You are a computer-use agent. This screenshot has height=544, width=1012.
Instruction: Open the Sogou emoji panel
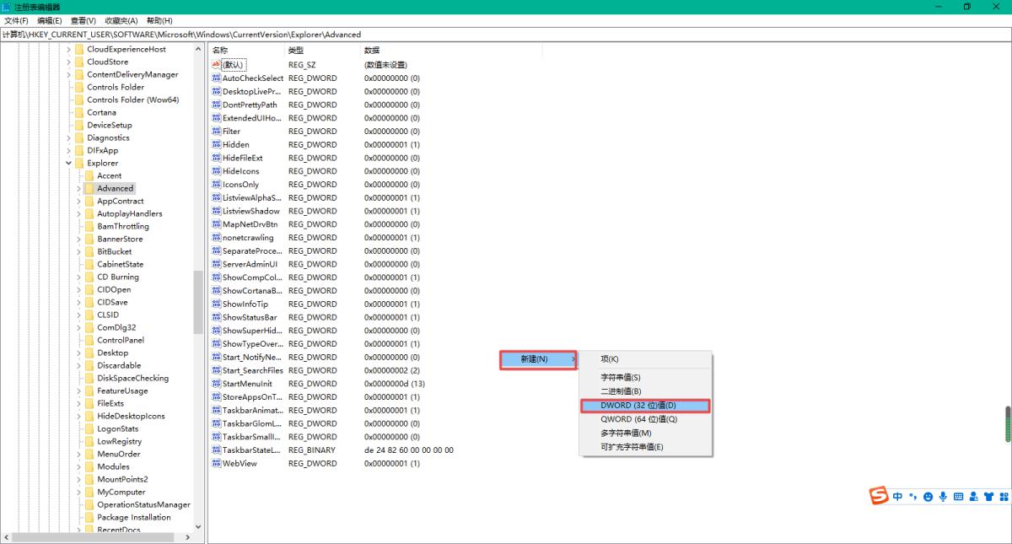coord(928,497)
